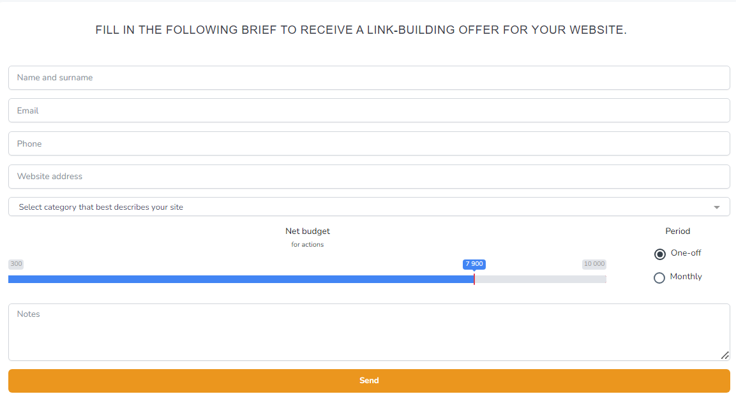Open the site category dropdown
The width and height of the screenshot is (736, 408).
pyautogui.click(x=357, y=207)
